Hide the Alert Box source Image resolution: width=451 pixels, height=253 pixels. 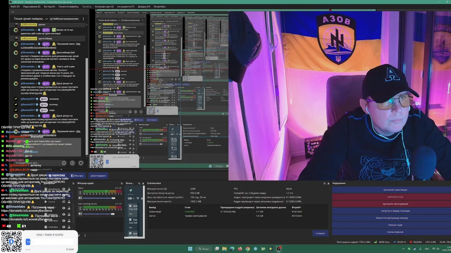tap(64, 221)
